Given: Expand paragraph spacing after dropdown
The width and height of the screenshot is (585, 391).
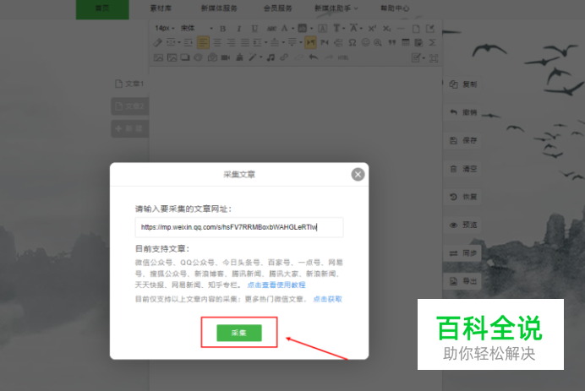Looking at the screenshot, I should click(301, 42).
